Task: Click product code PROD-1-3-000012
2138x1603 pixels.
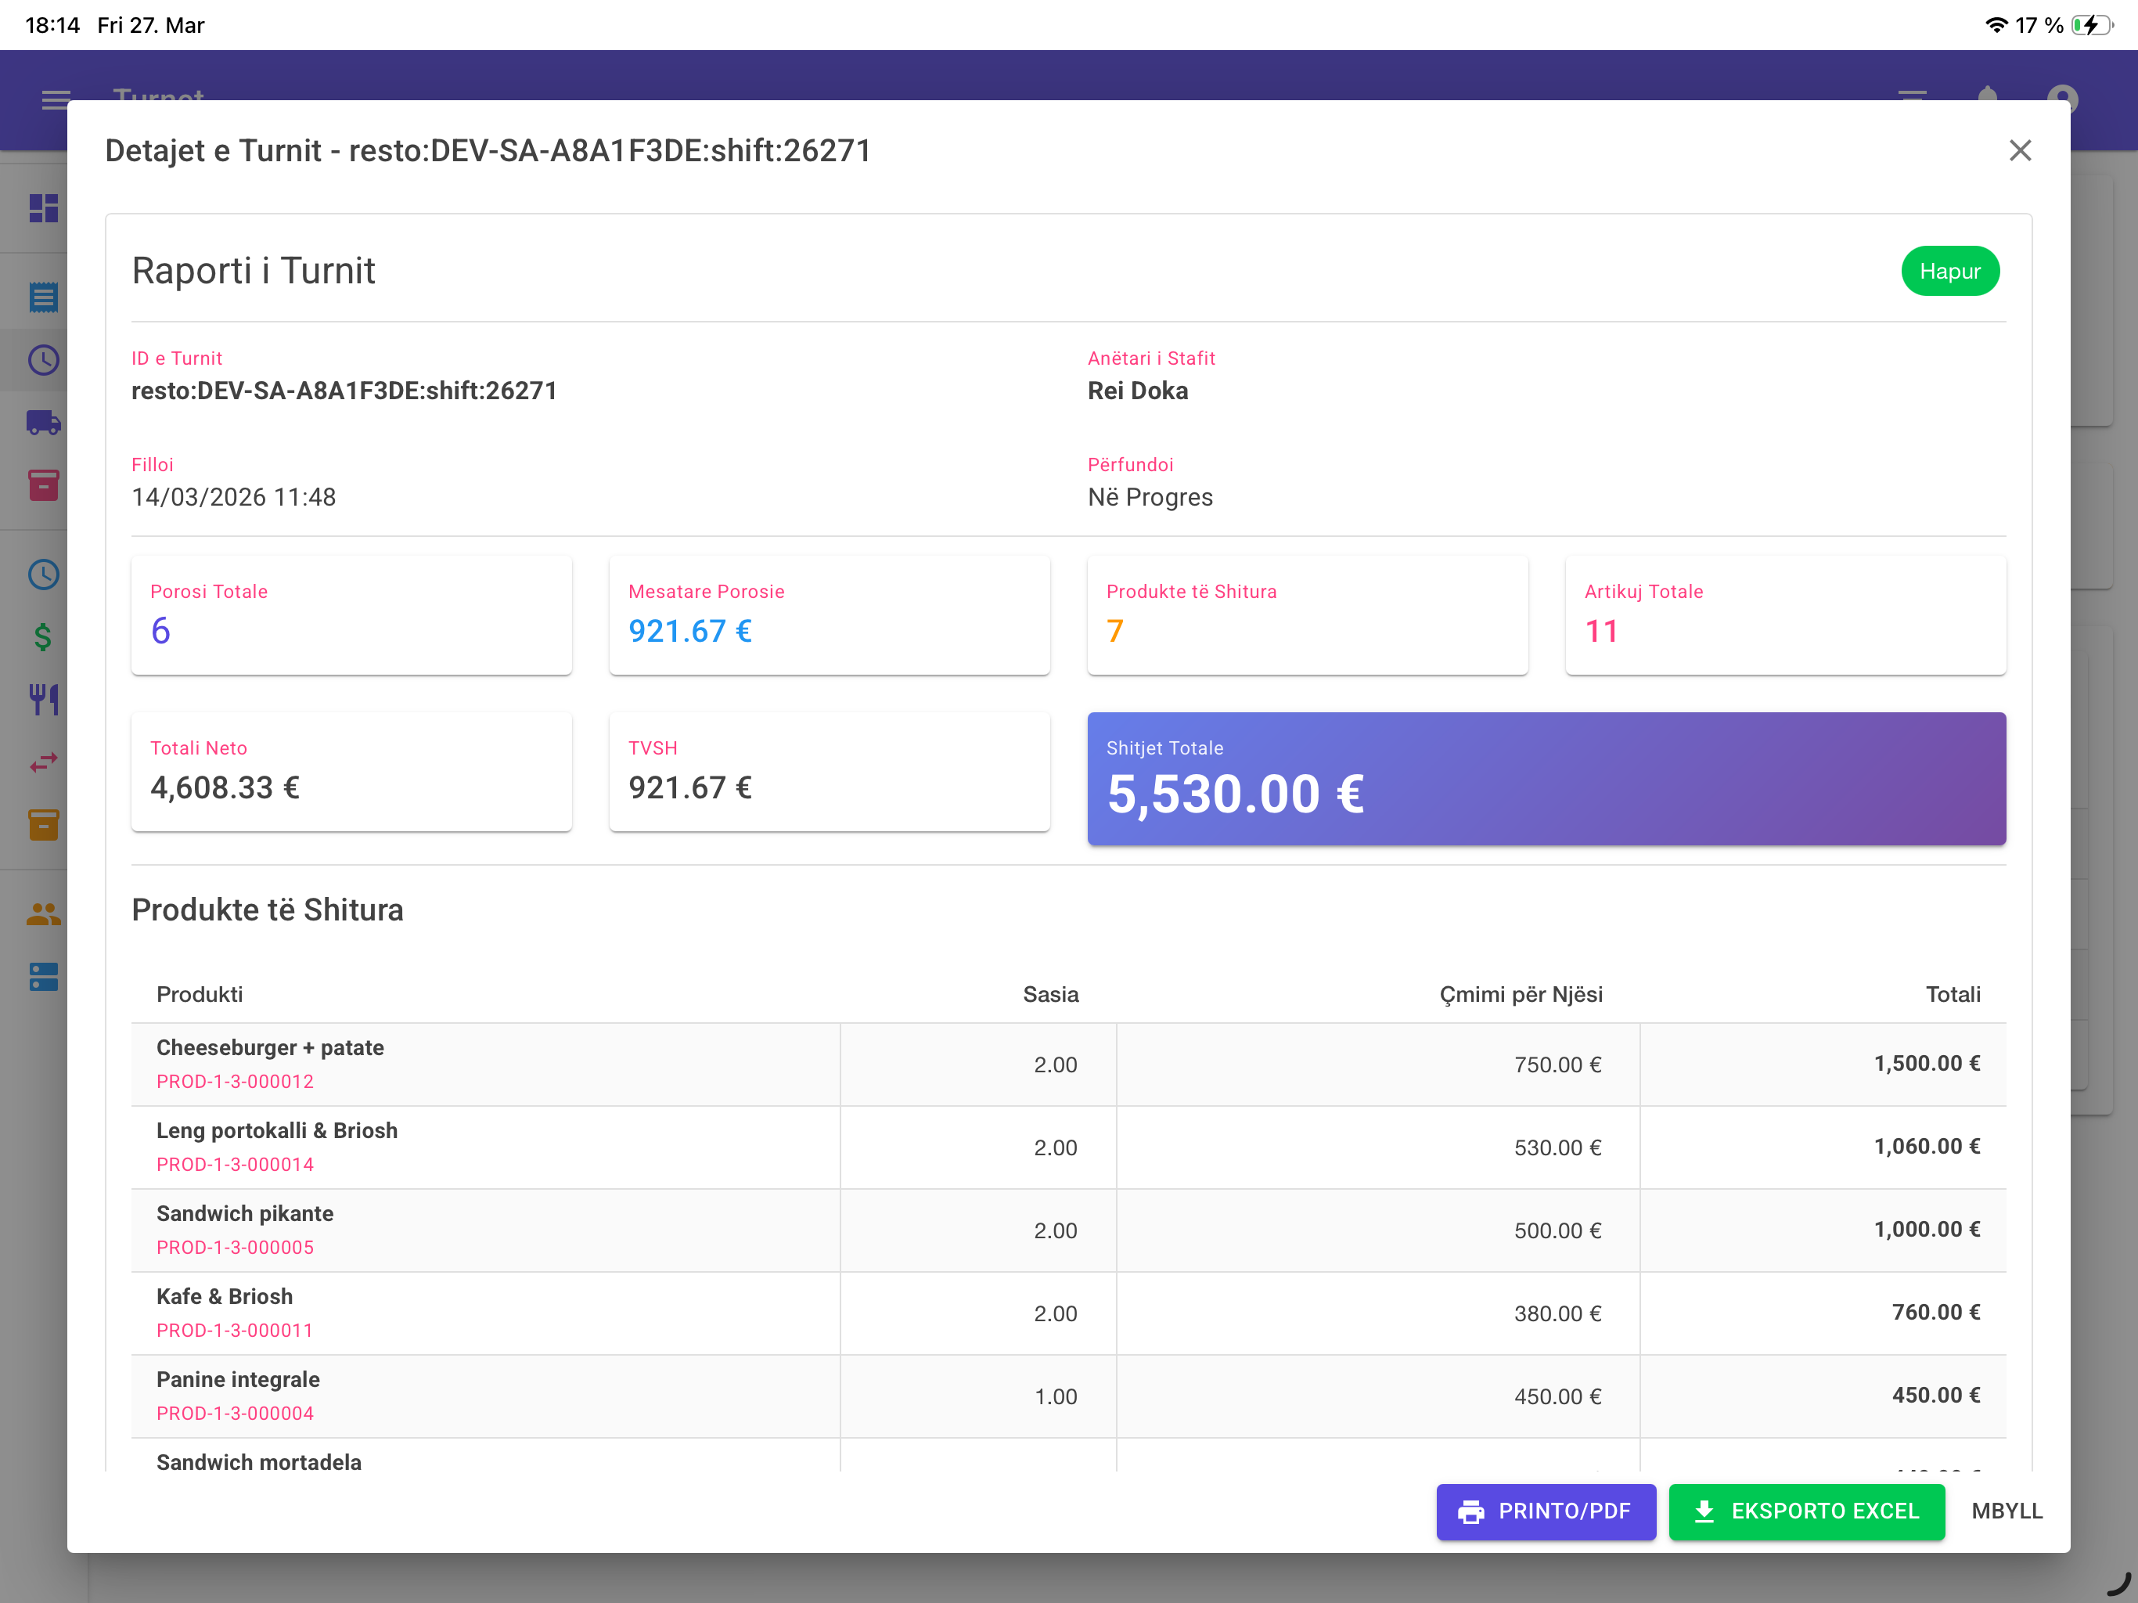Action: (x=235, y=1082)
